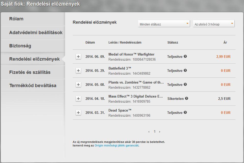244x163 pixels.
Task: Click the Leírás / Rendelésszám column header
Action: (125, 42)
